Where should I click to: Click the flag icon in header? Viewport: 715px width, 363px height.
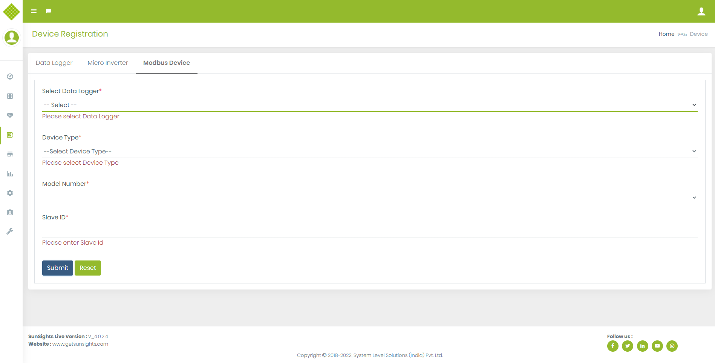click(x=48, y=11)
